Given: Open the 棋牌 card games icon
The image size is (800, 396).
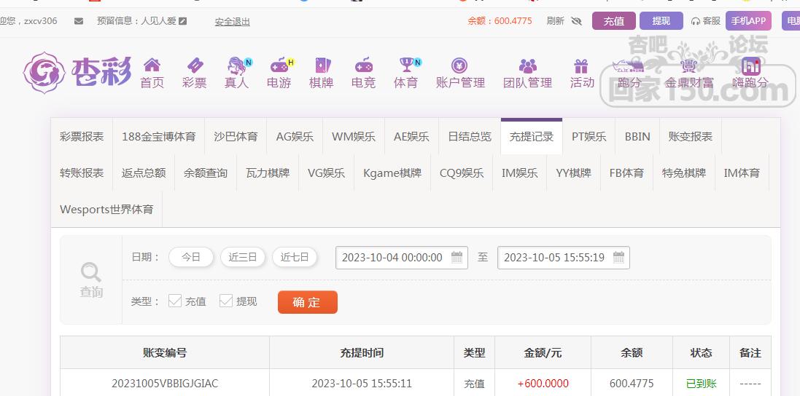Looking at the screenshot, I should click(322, 66).
